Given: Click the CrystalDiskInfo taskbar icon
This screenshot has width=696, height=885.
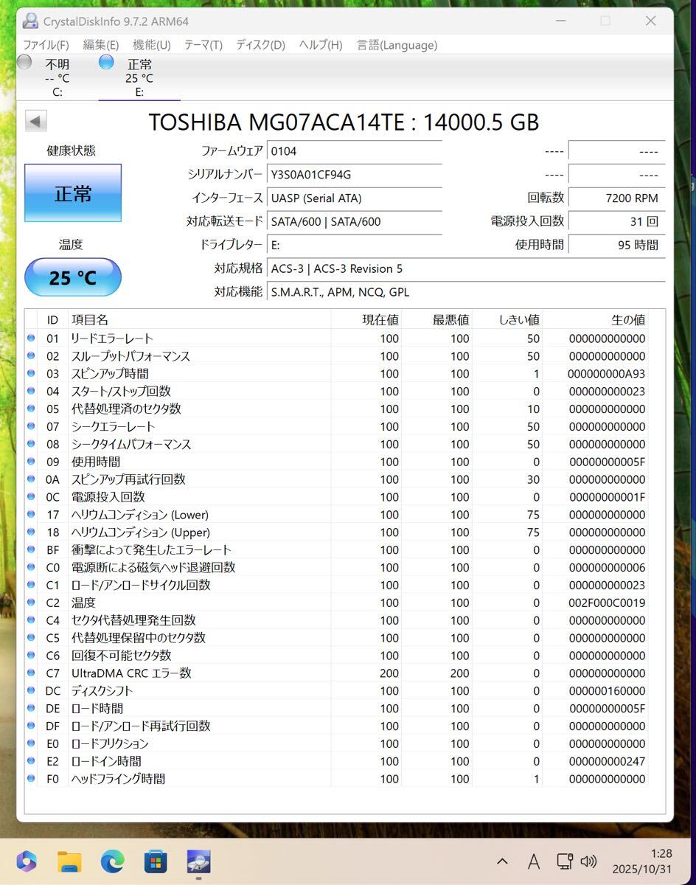Looking at the screenshot, I should (198, 861).
